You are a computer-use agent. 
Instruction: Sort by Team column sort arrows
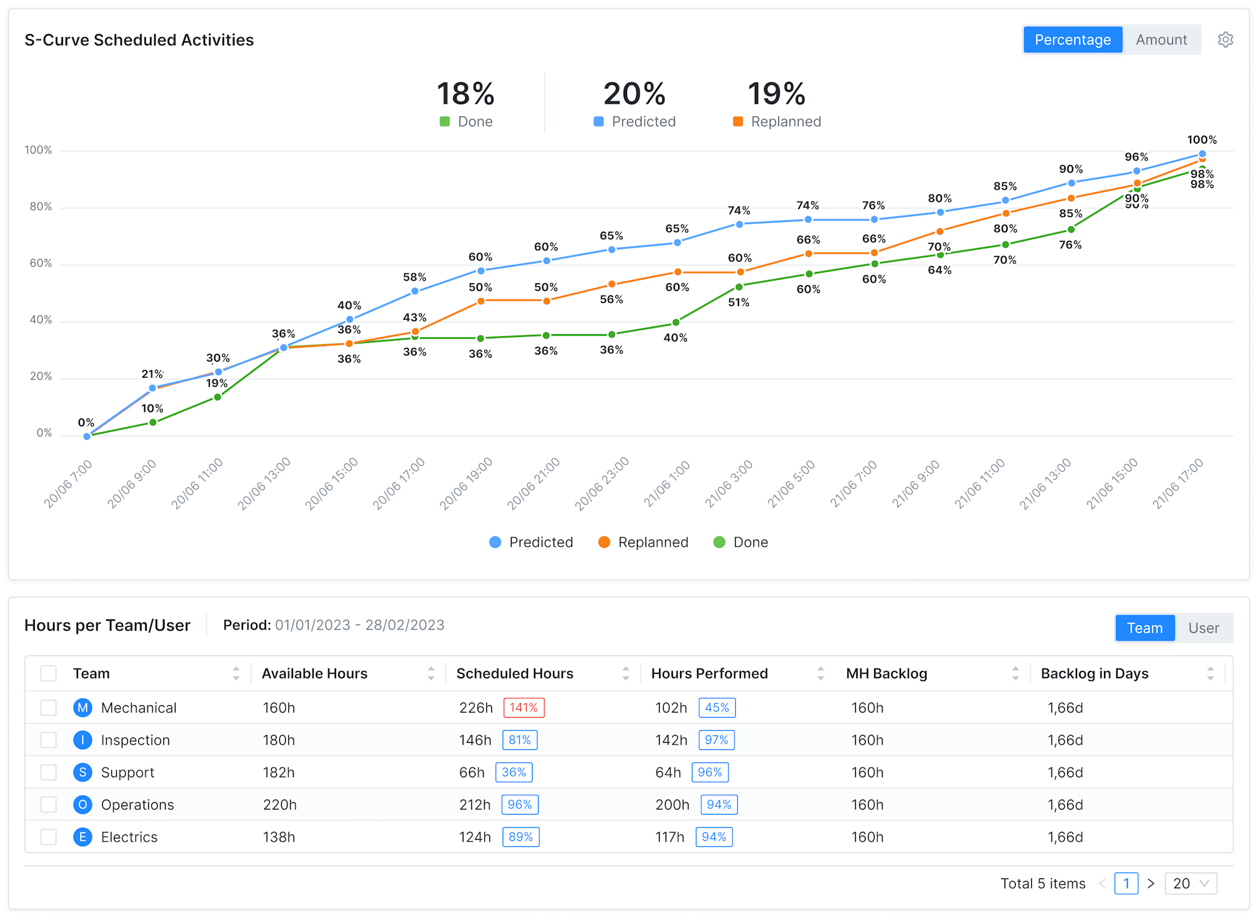[x=236, y=674]
